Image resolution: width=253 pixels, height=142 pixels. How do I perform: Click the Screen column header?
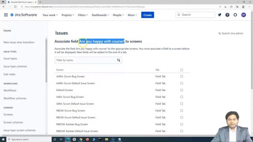(x=60, y=70)
